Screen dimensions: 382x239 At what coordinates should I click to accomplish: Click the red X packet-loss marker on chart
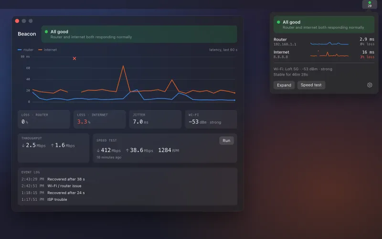point(74,58)
